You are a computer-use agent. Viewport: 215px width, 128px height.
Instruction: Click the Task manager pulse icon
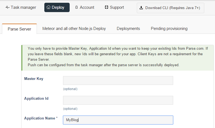click(7, 7)
